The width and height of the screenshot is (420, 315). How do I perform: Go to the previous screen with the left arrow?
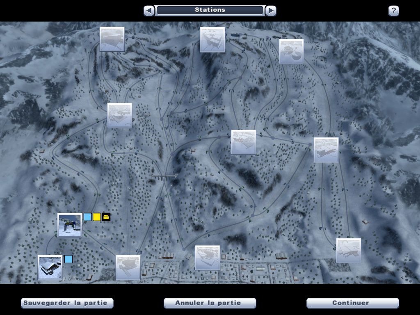149,11
